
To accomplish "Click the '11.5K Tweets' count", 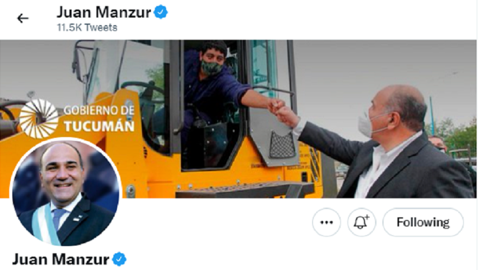I will pos(87,28).
